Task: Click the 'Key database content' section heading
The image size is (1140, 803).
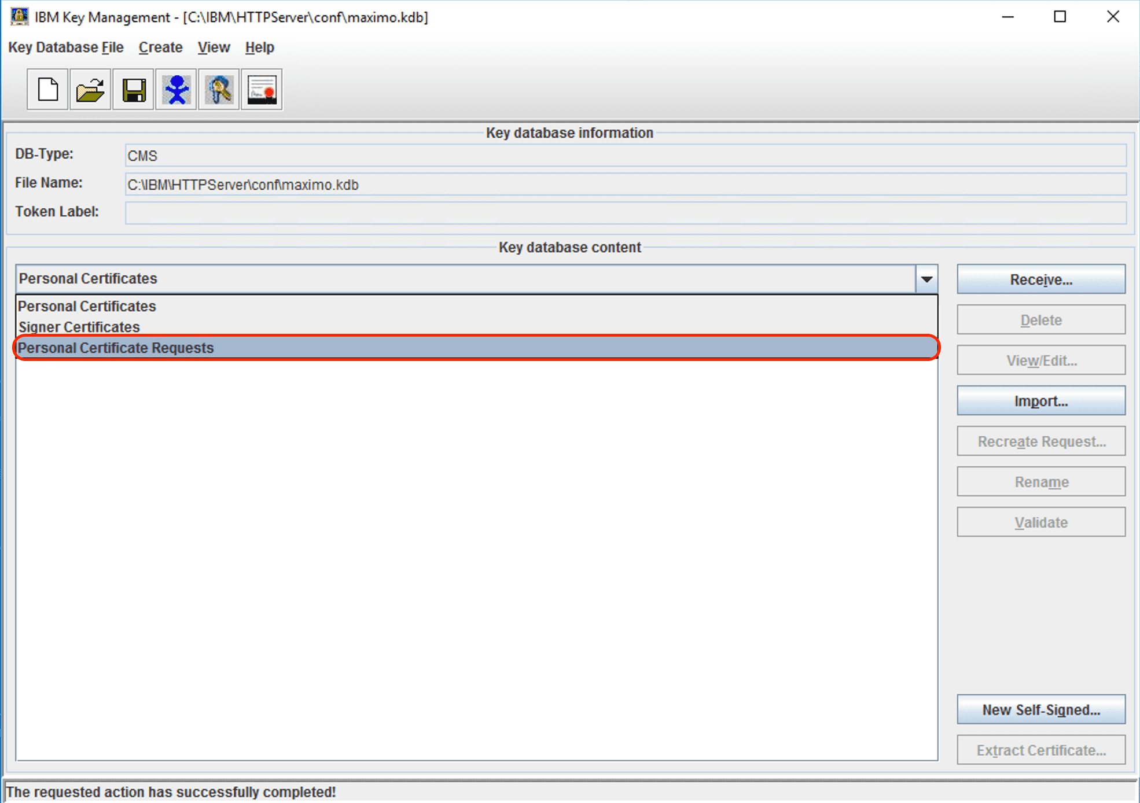Action: coord(569,248)
